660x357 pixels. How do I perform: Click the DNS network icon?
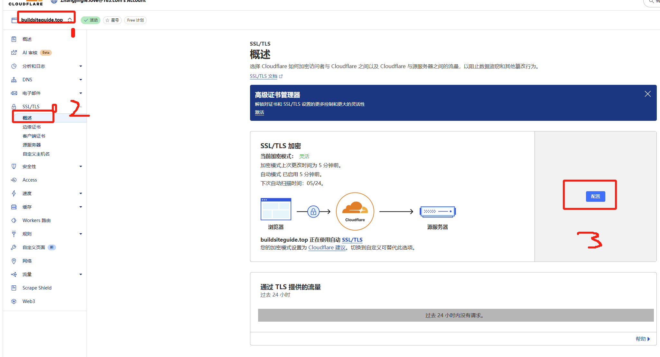pyautogui.click(x=14, y=80)
